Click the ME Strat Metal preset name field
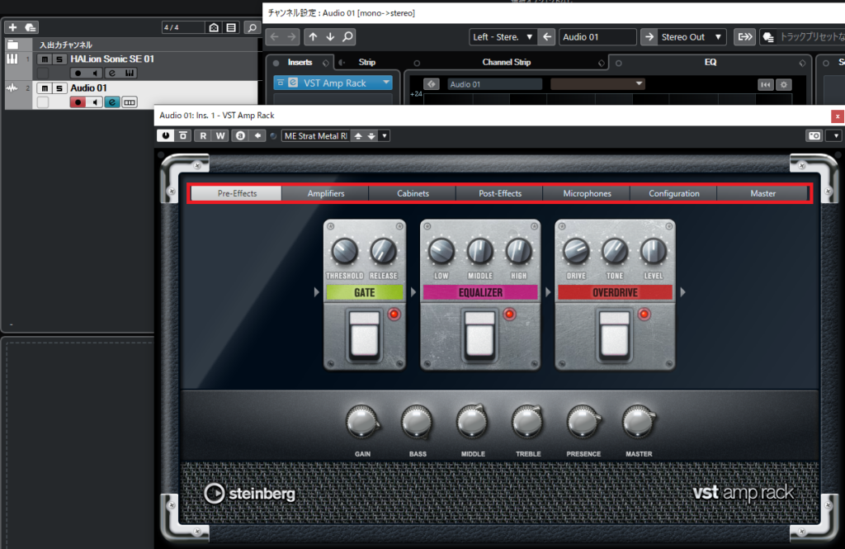845x549 pixels. pos(316,136)
